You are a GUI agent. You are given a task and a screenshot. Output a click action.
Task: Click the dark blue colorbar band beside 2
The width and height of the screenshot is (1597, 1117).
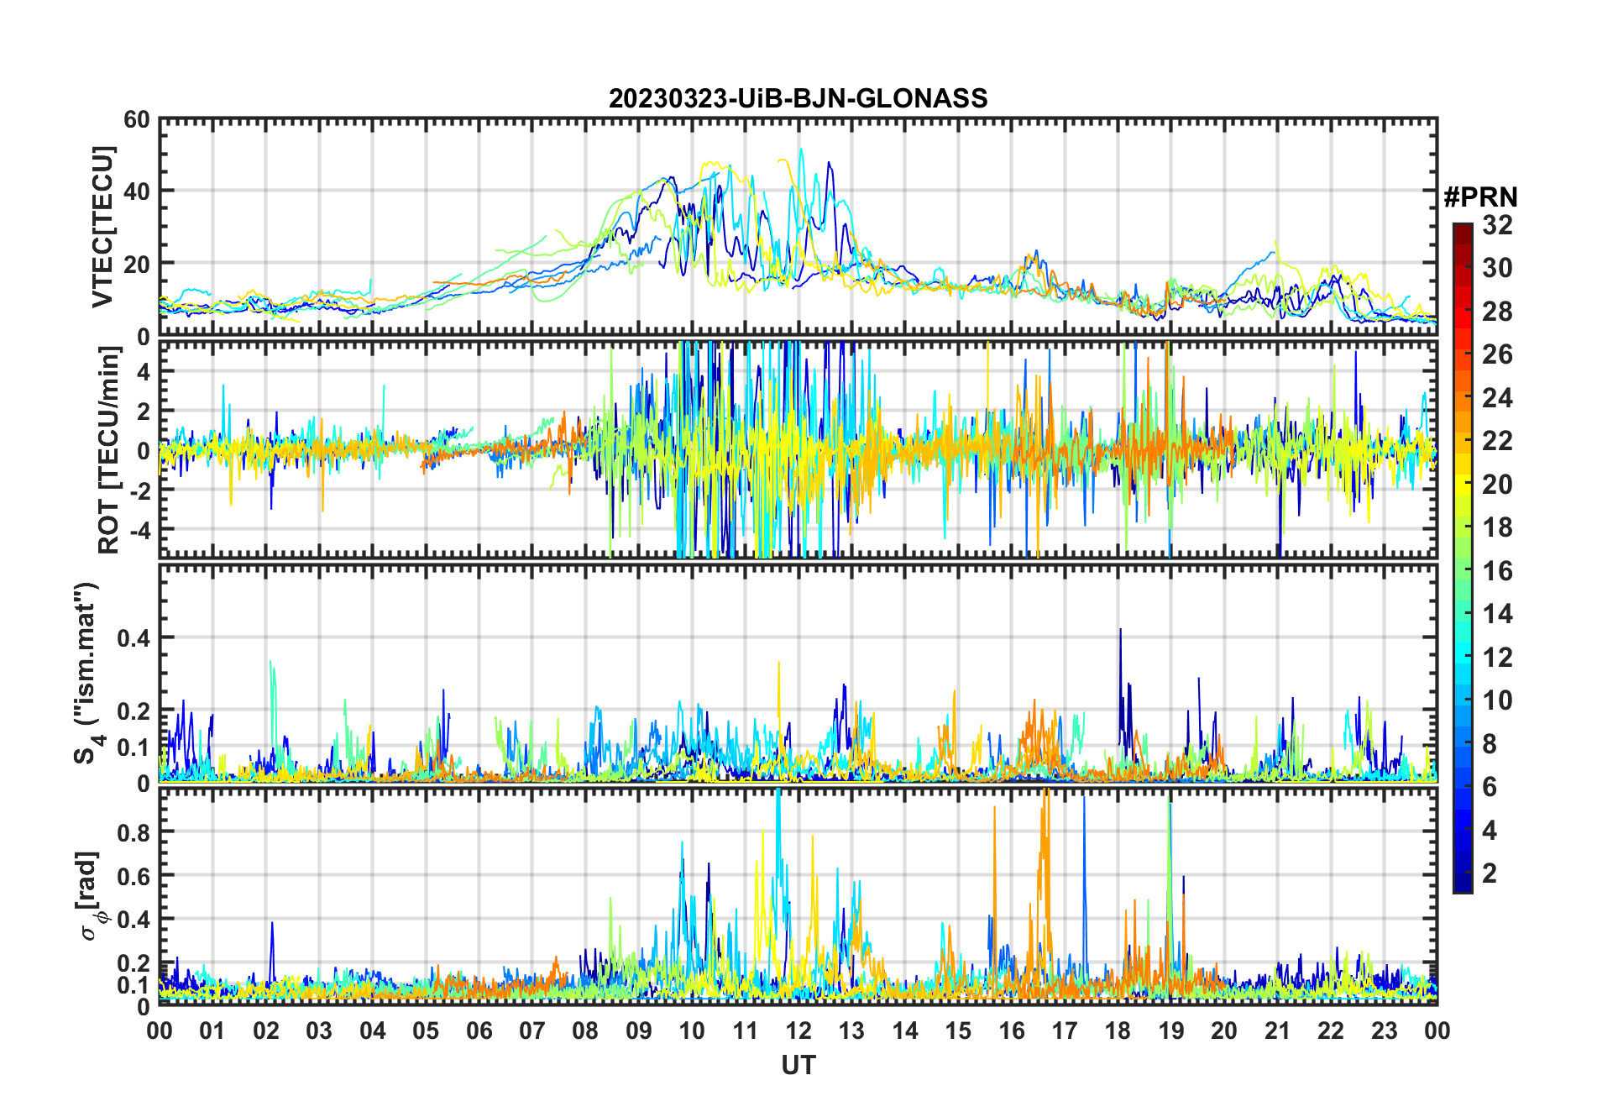(x=1462, y=873)
